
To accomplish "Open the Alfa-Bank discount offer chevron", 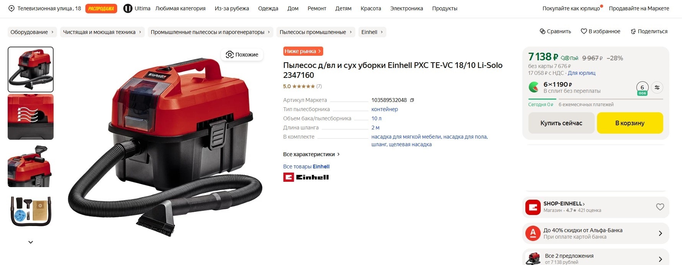I will [660, 233].
